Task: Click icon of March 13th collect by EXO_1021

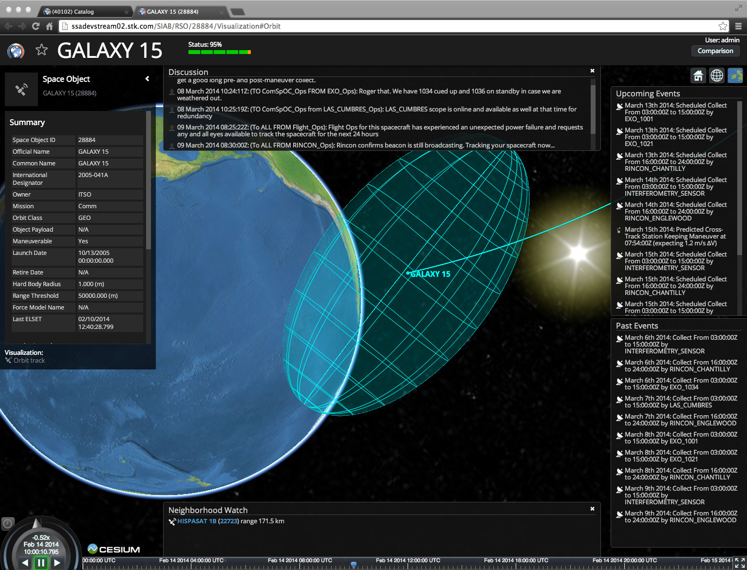Action: pyautogui.click(x=620, y=131)
